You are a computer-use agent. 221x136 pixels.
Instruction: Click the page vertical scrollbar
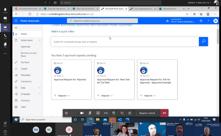pyautogui.click(x=218, y=36)
